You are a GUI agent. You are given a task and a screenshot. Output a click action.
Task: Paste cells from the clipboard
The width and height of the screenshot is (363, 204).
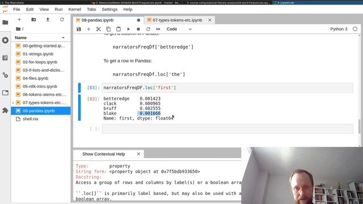(x=119, y=29)
